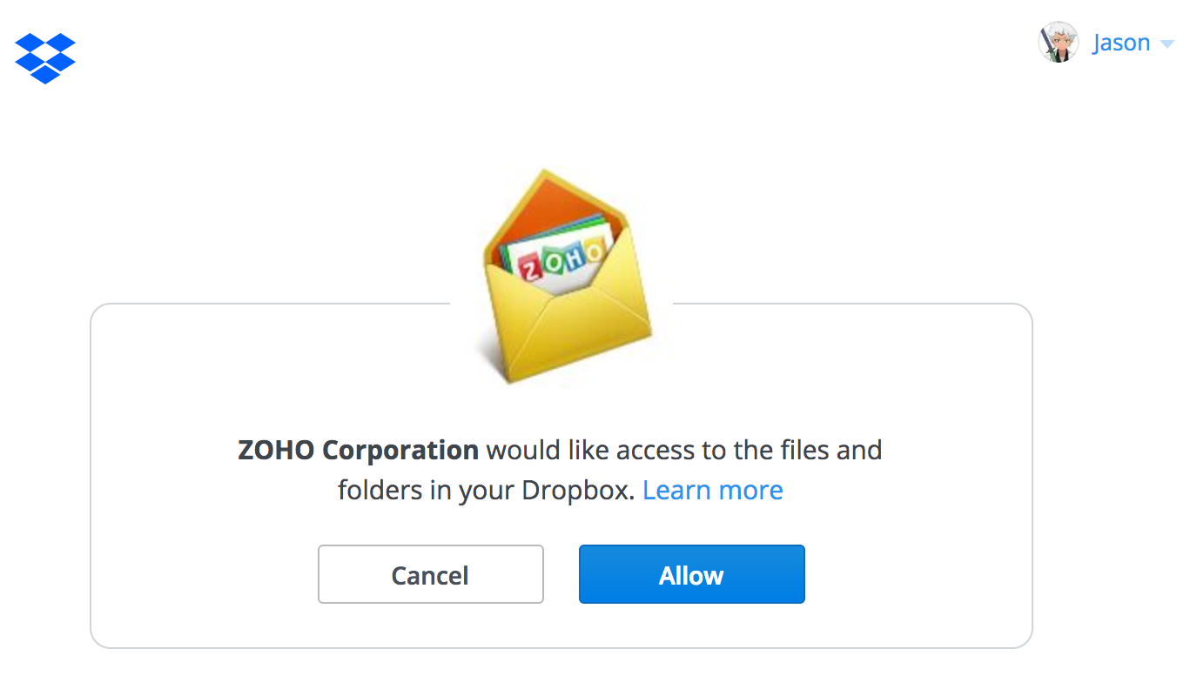Click the Zoho Mail envelope icon
This screenshot has width=1190, height=689.
(567, 277)
